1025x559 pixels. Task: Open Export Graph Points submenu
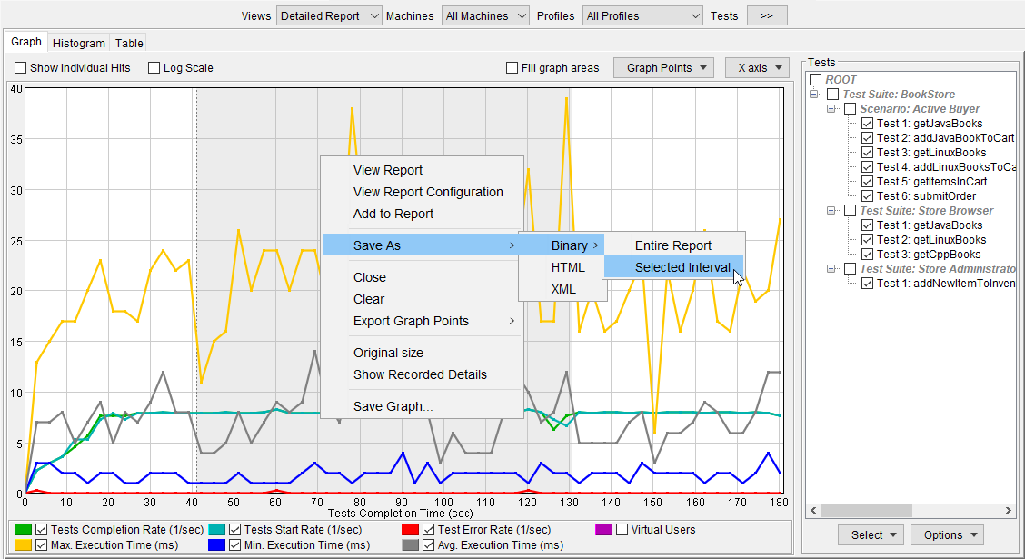423,321
